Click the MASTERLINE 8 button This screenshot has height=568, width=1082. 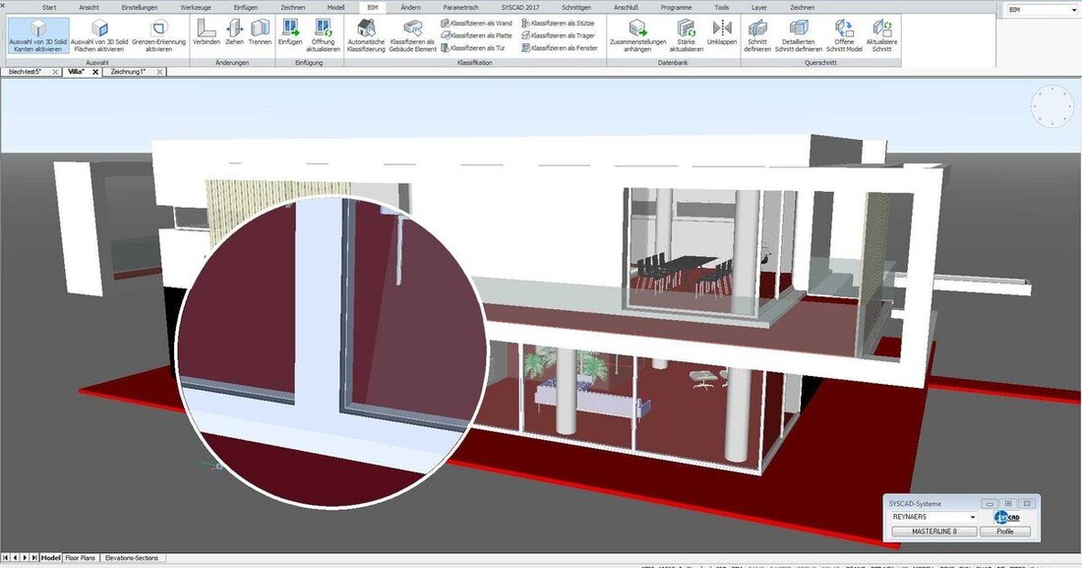point(933,531)
